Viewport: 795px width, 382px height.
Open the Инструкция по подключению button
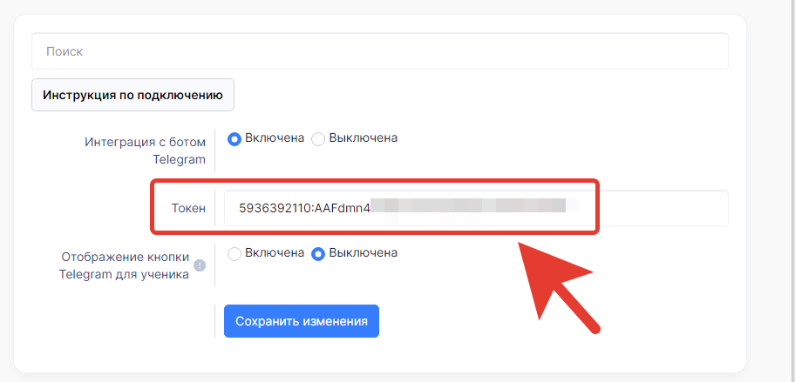click(132, 95)
